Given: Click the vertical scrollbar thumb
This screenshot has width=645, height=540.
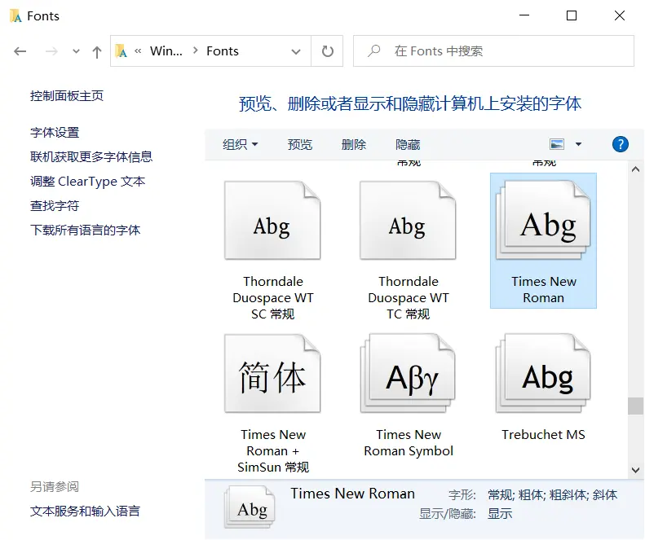Looking at the screenshot, I should pos(635,406).
